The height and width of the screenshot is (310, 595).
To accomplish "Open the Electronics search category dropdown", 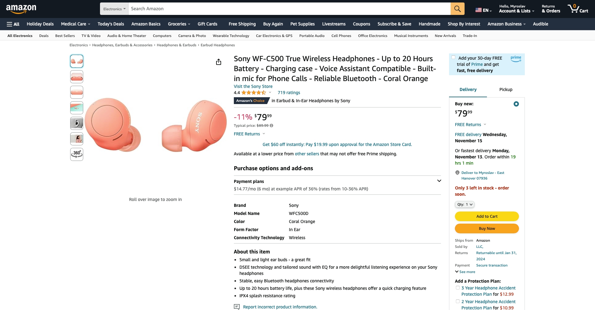I will click(x=114, y=9).
